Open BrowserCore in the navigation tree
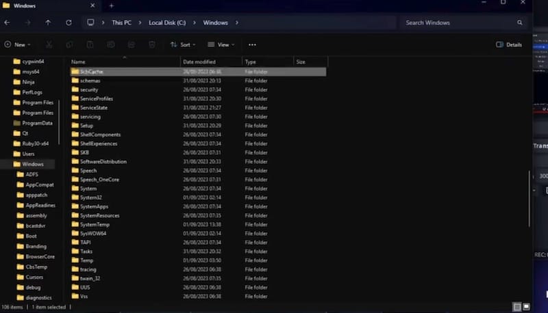 tap(36, 256)
